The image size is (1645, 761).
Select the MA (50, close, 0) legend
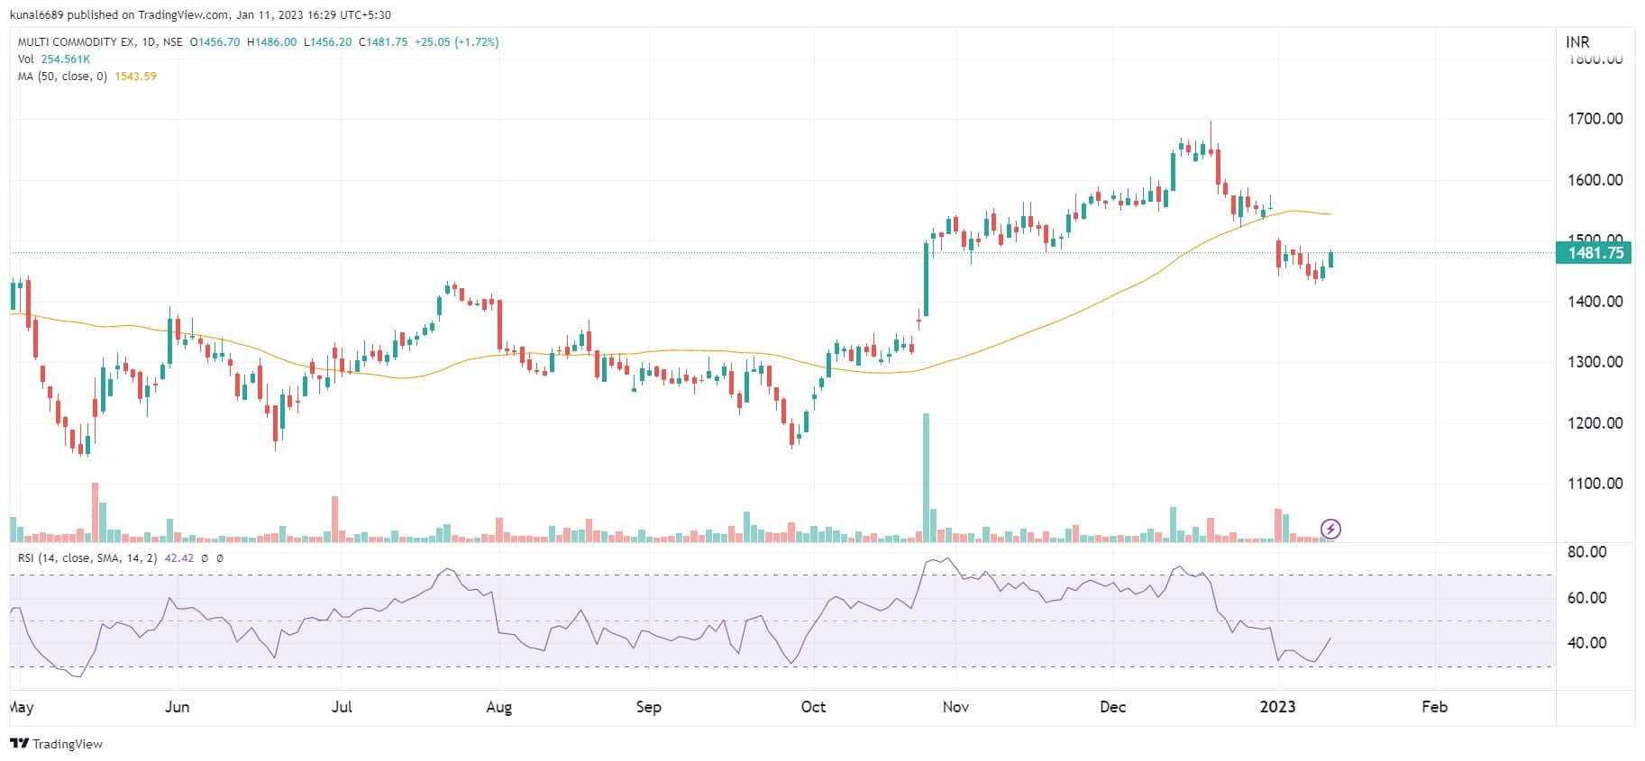tap(62, 77)
